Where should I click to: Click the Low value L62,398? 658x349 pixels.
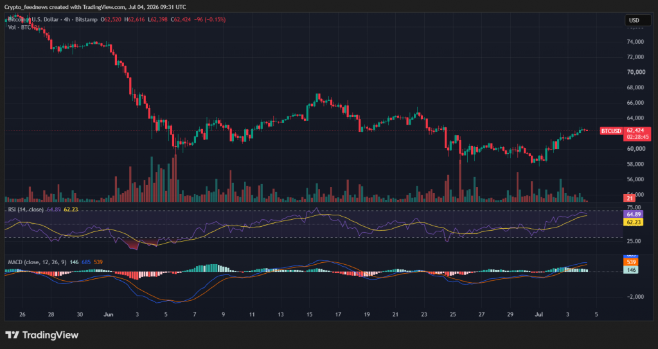coord(157,20)
